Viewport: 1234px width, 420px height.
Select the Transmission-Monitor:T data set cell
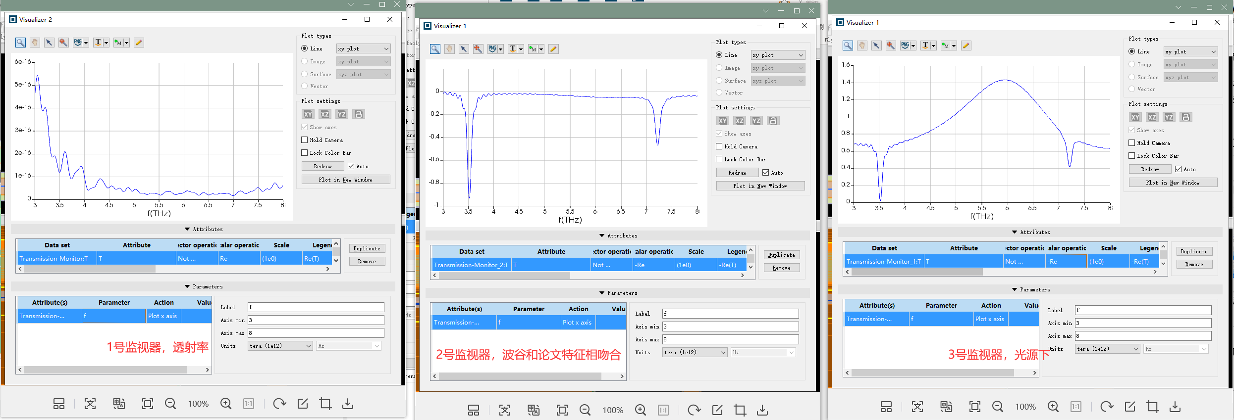click(56, 258)
